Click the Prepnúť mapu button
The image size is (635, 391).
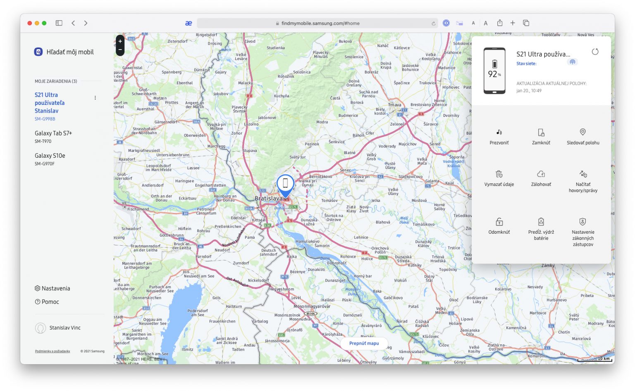pos(364,343)
